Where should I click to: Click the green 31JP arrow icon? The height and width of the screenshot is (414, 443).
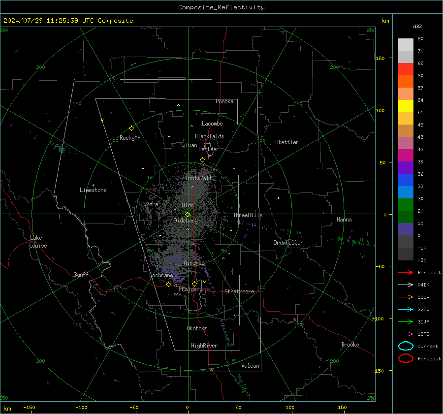406,321
